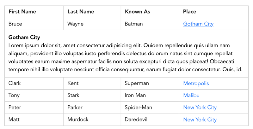Select the Batman cell
This screenshot has height=129, width=253.
(x=150, y=24)
